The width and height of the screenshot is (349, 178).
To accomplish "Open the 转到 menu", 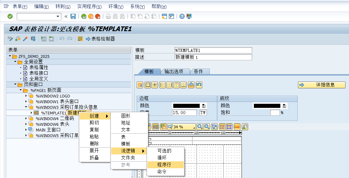I will (x=63, y=7).
